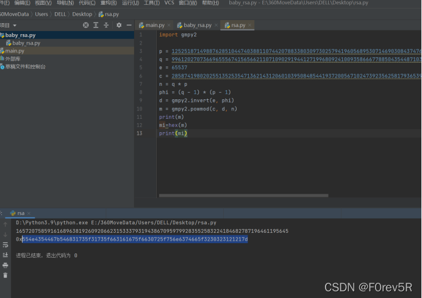Click the 'import gmpy2' code line
The width and height of the screenshot is (422, 298).
[178, 35]
